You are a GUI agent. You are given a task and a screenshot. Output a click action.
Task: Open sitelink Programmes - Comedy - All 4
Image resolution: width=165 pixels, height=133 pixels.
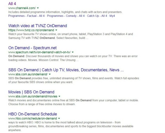66,16
